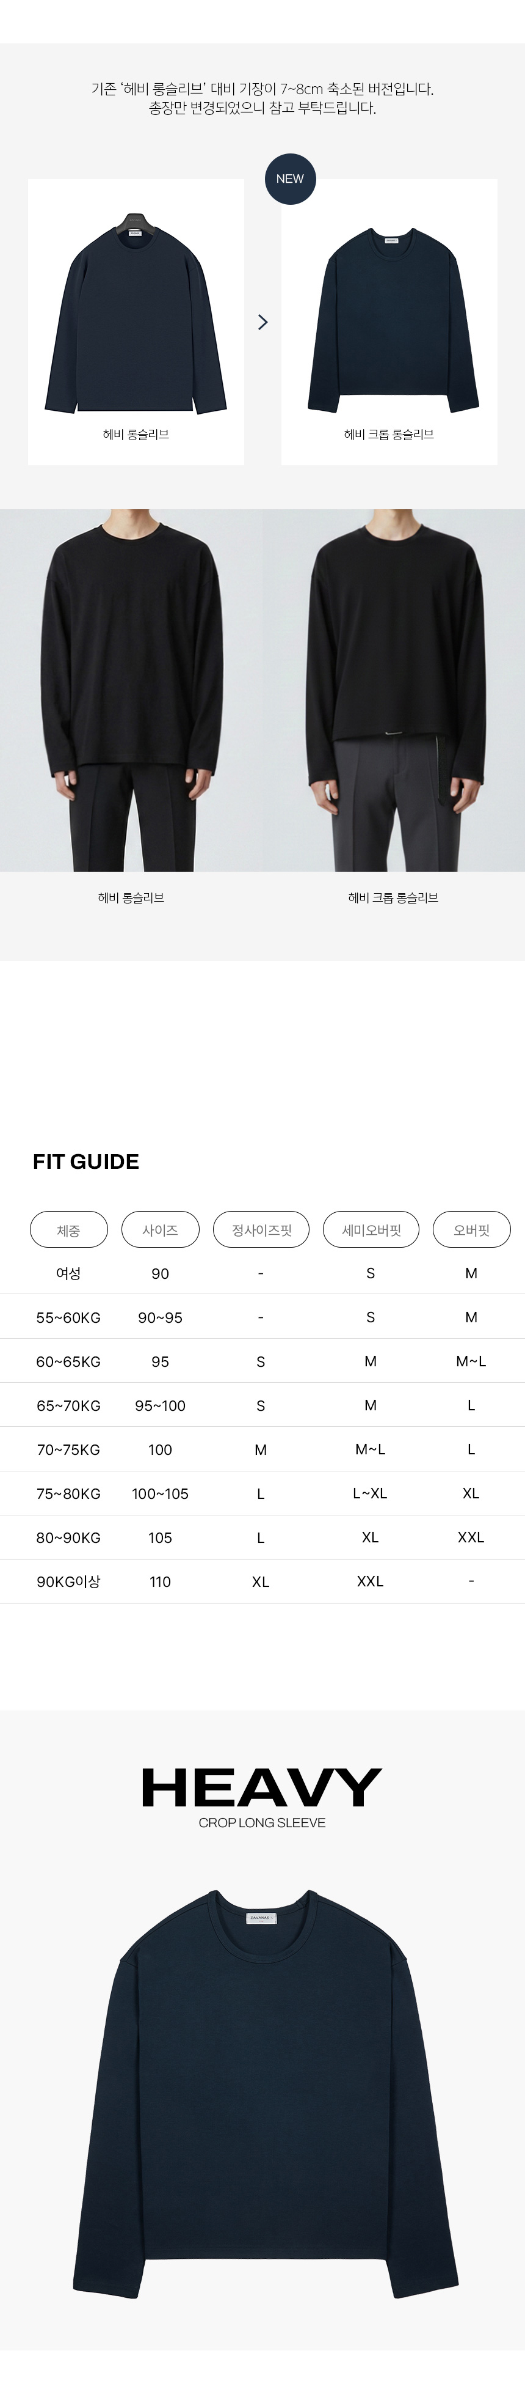This screenshot has height=2389, width=525.
Task: Click the FIT GUIDE heading
Action: point(86,1161)
